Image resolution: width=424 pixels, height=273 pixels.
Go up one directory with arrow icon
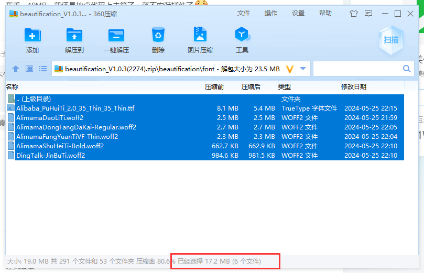(16, 69)
